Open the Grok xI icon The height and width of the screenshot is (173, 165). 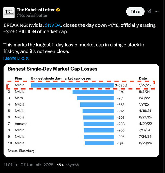pos(149,11)
